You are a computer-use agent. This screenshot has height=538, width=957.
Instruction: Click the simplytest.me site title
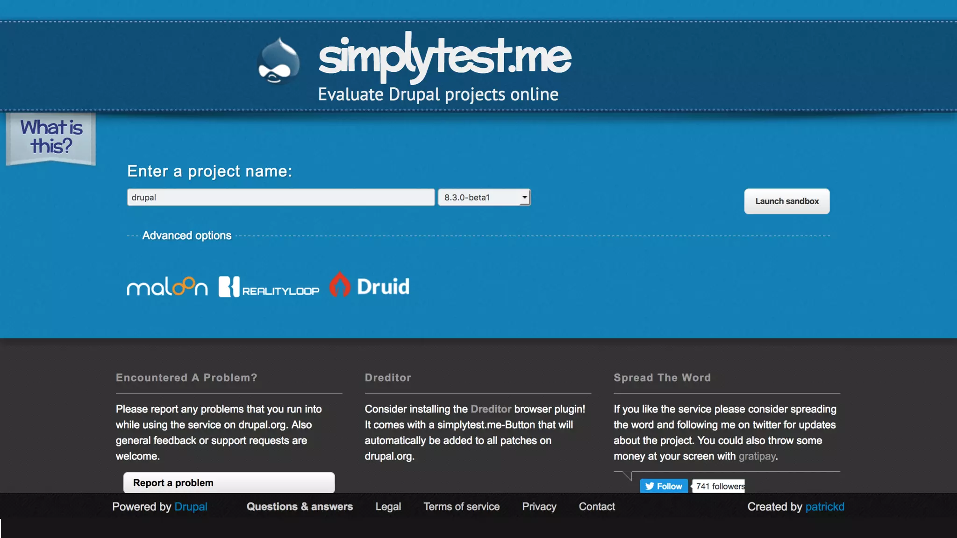point(444,57)
